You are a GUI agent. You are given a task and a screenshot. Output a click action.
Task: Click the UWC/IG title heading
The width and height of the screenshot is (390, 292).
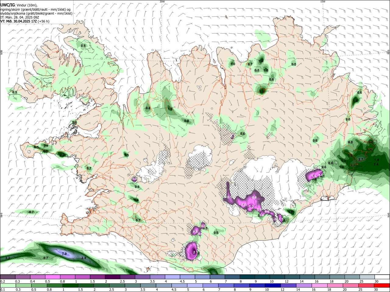point(8,5)
